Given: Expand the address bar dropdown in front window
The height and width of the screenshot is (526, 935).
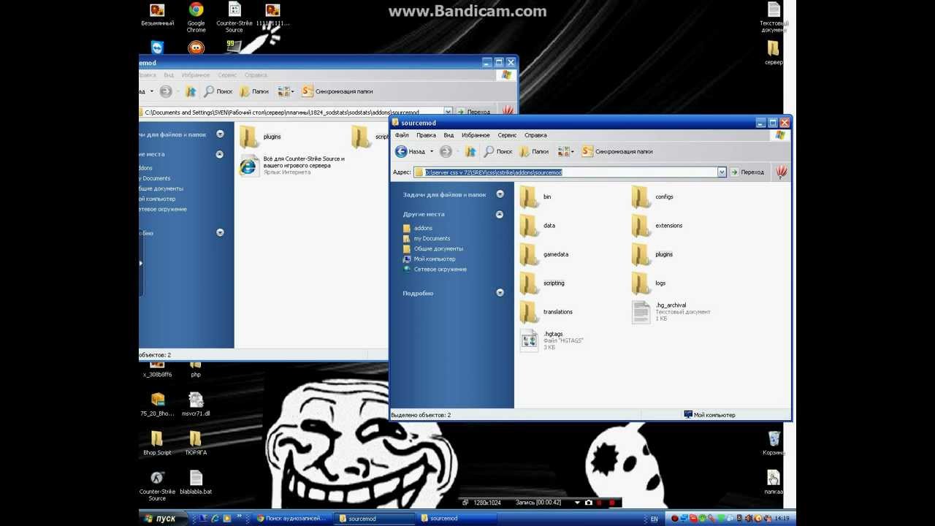Looking at the screenshot, I should point(722,172).
